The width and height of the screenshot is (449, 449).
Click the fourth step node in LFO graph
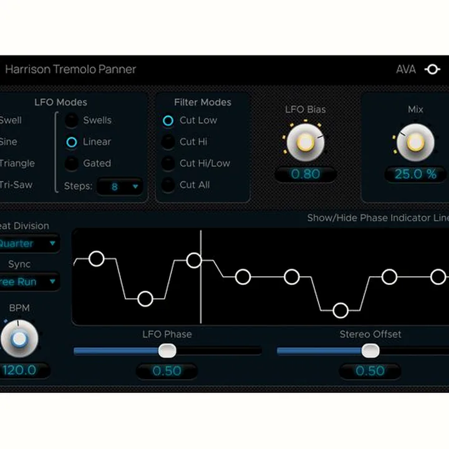[243, 277]
